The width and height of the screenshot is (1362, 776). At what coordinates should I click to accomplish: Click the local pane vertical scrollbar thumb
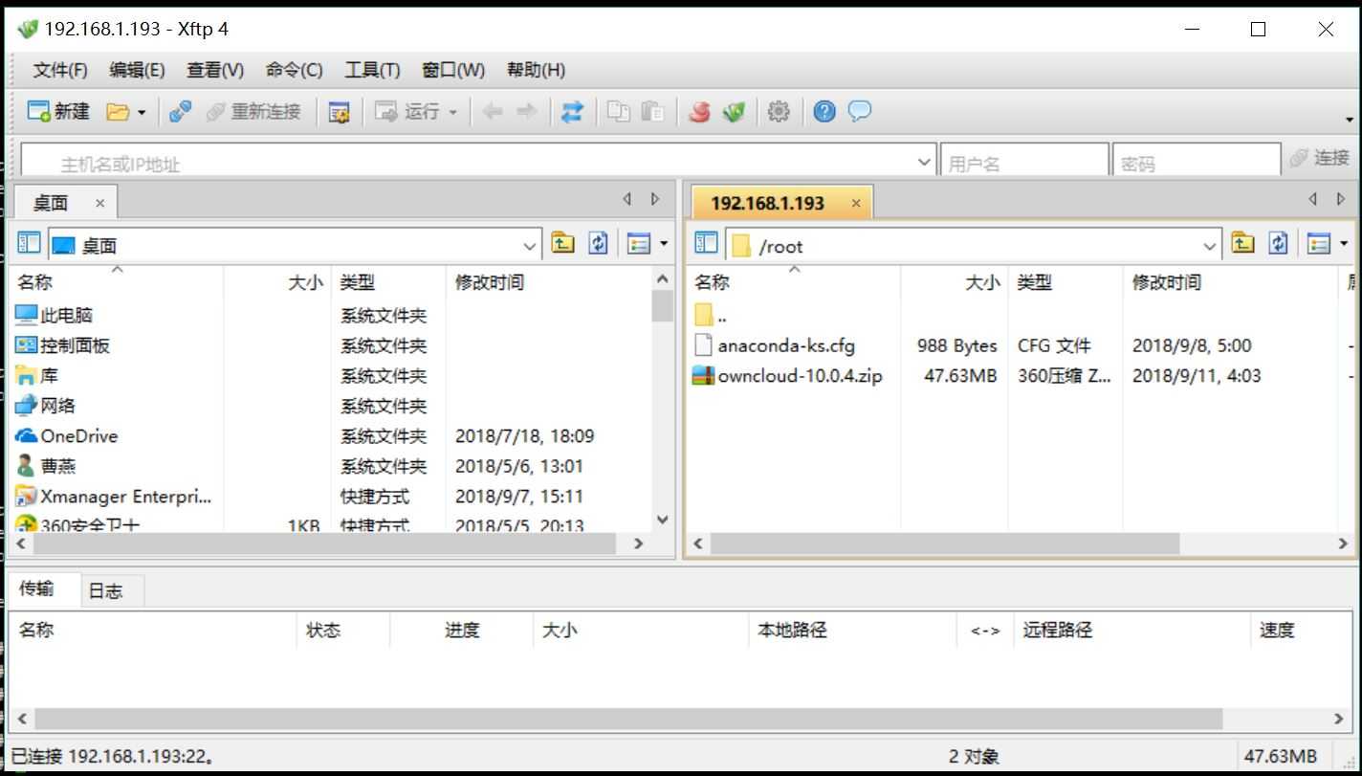click(x=662, y=306)
